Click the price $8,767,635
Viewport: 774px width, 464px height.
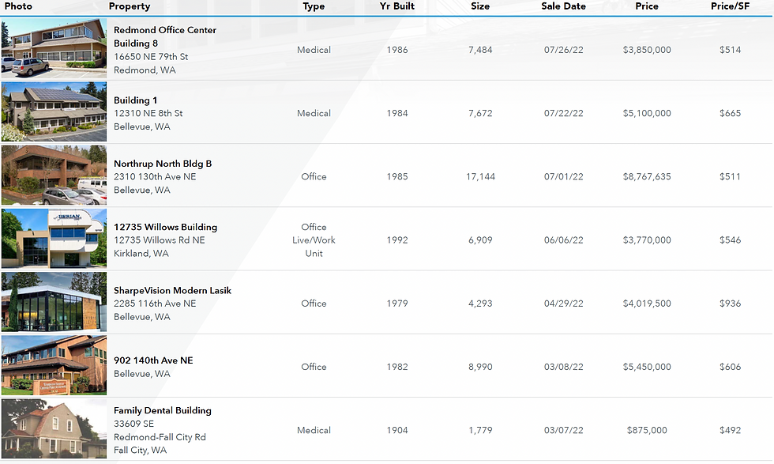[647, 176]
